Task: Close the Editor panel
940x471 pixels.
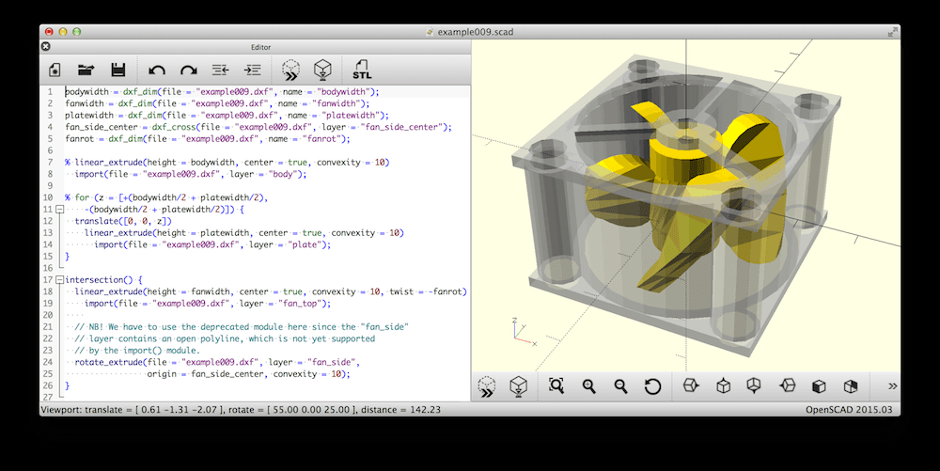Action: point(46,46)
